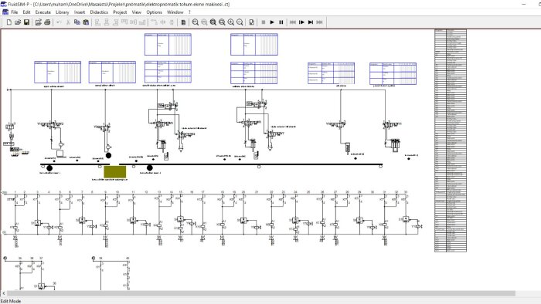Open the ? help menu
The height and width of the screenshot is (304, 541).
click(x=189, y=12)
